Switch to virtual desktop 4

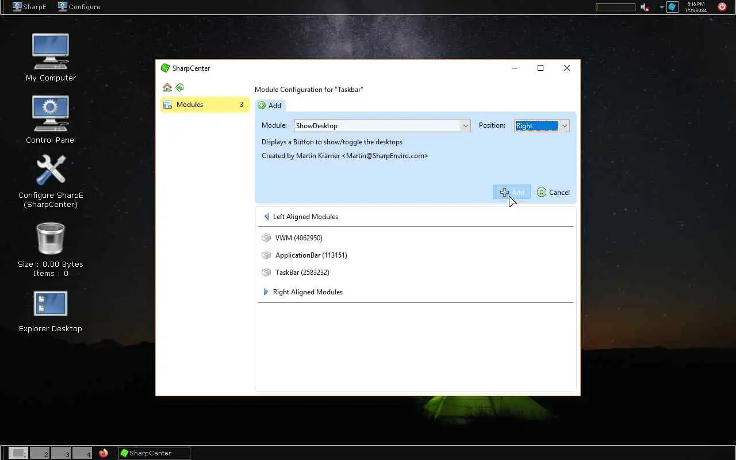click(82, 453)
